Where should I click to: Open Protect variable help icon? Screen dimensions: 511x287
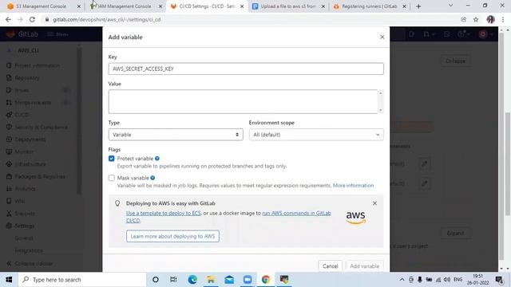[x=157, y=159]
